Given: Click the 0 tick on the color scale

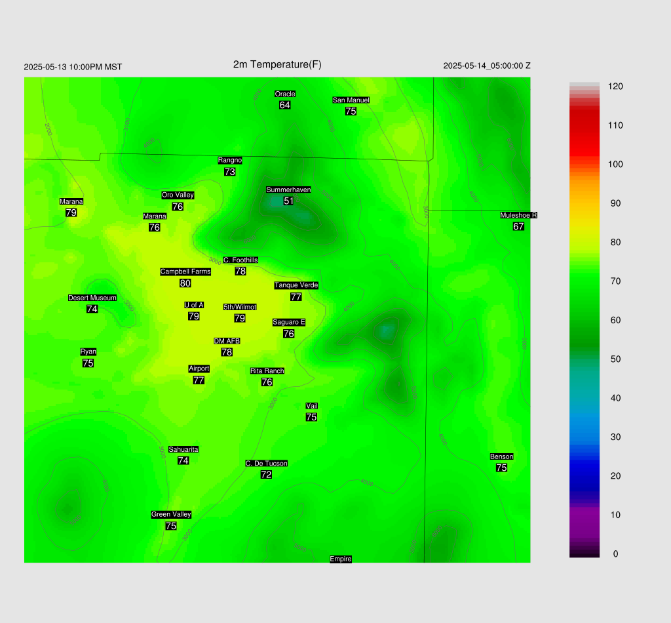Looking at the screenshot, I should tap(615, 554).
